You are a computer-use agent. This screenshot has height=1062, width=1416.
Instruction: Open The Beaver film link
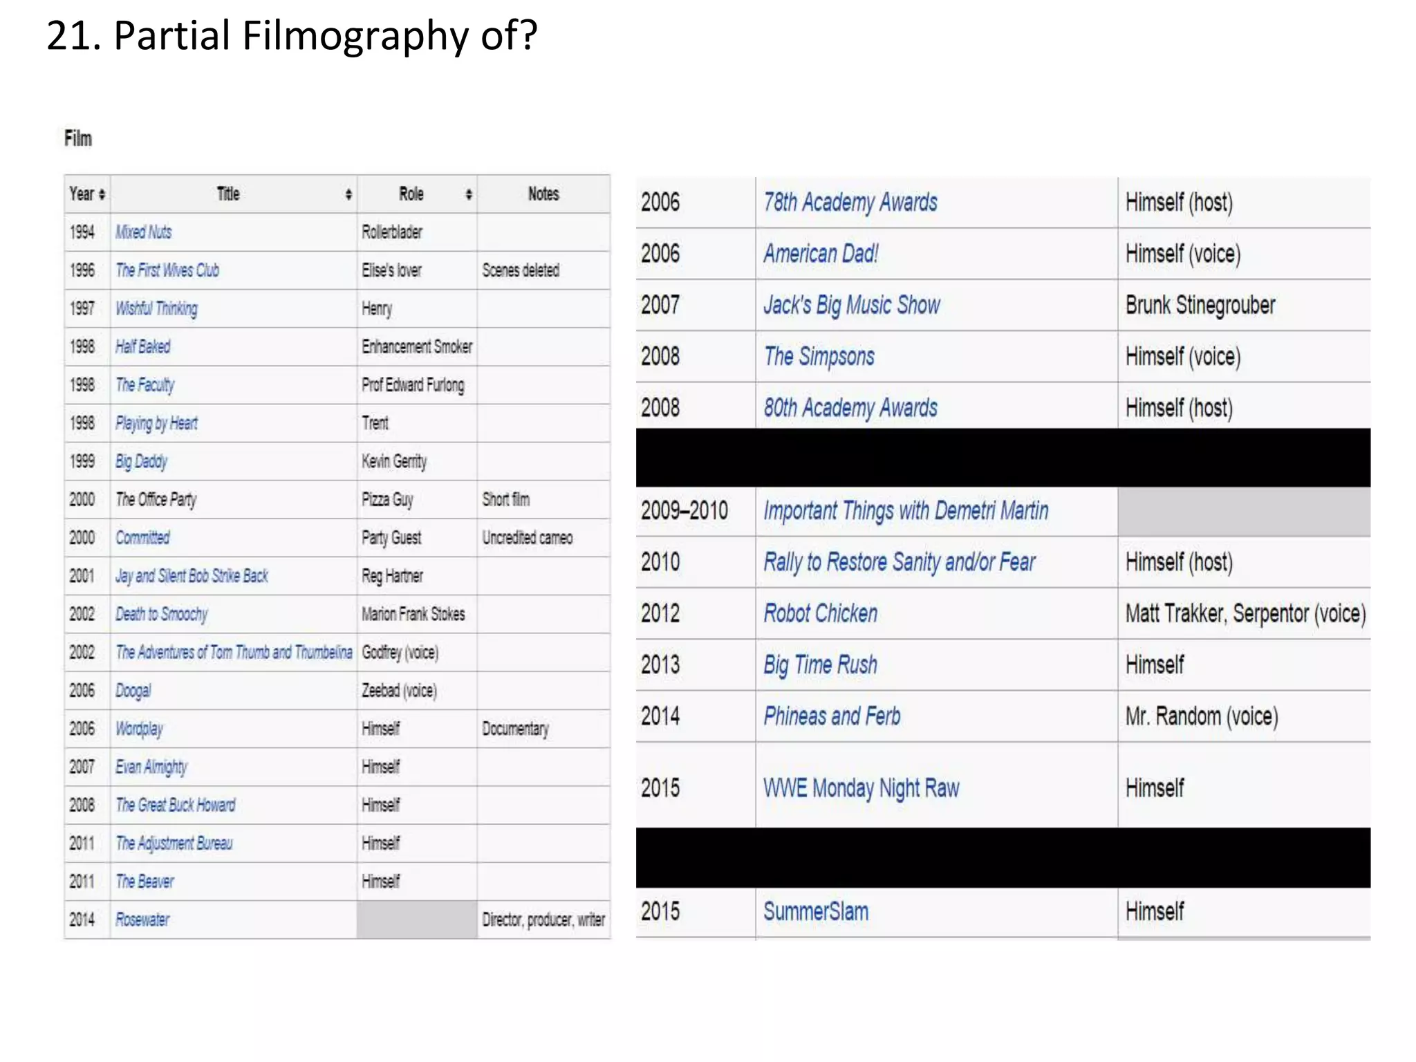point(145,882)
